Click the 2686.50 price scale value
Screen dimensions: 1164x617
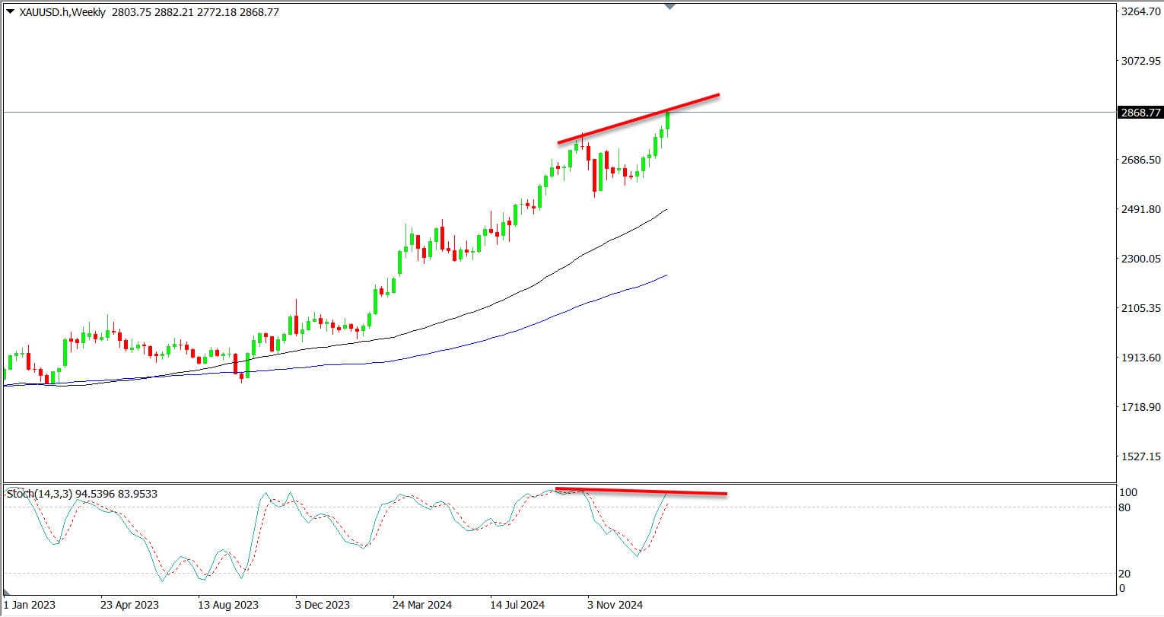[1141, 160]
